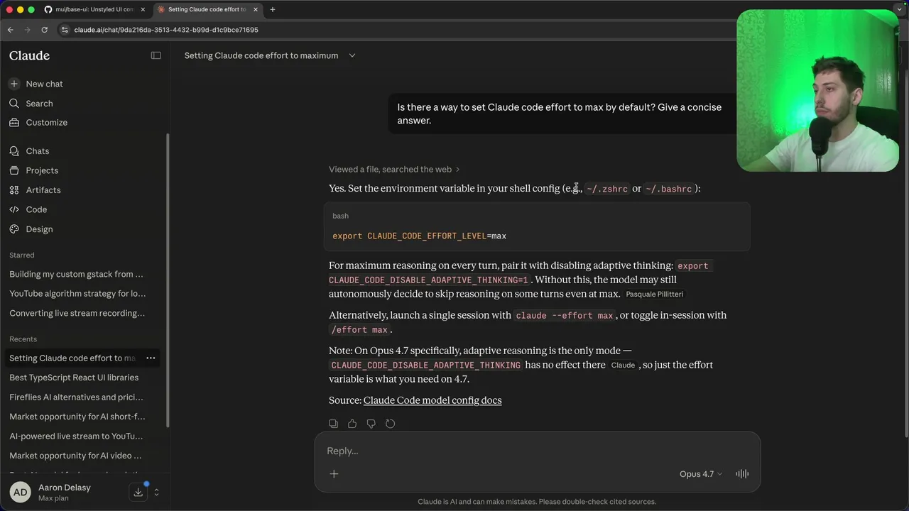Click the export CLAUDE_CODE_EFFORT_LEVEL=max code line
Viewport: 909px width, 511px height.
pyautogui.click(x=419, y=236)
